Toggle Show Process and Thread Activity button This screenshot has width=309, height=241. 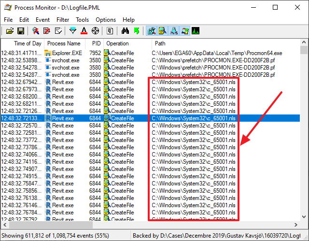click(185, 31)
